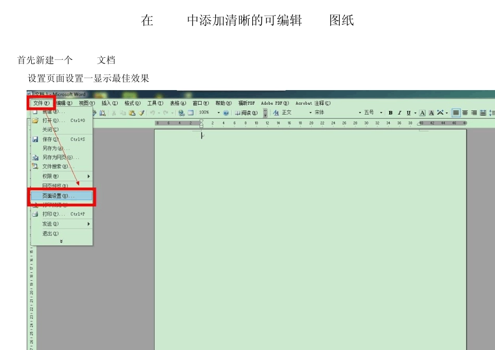Screen dimensions: 495x350
Task: Click the Undo arrow icon
Action: tap(153, 113)
